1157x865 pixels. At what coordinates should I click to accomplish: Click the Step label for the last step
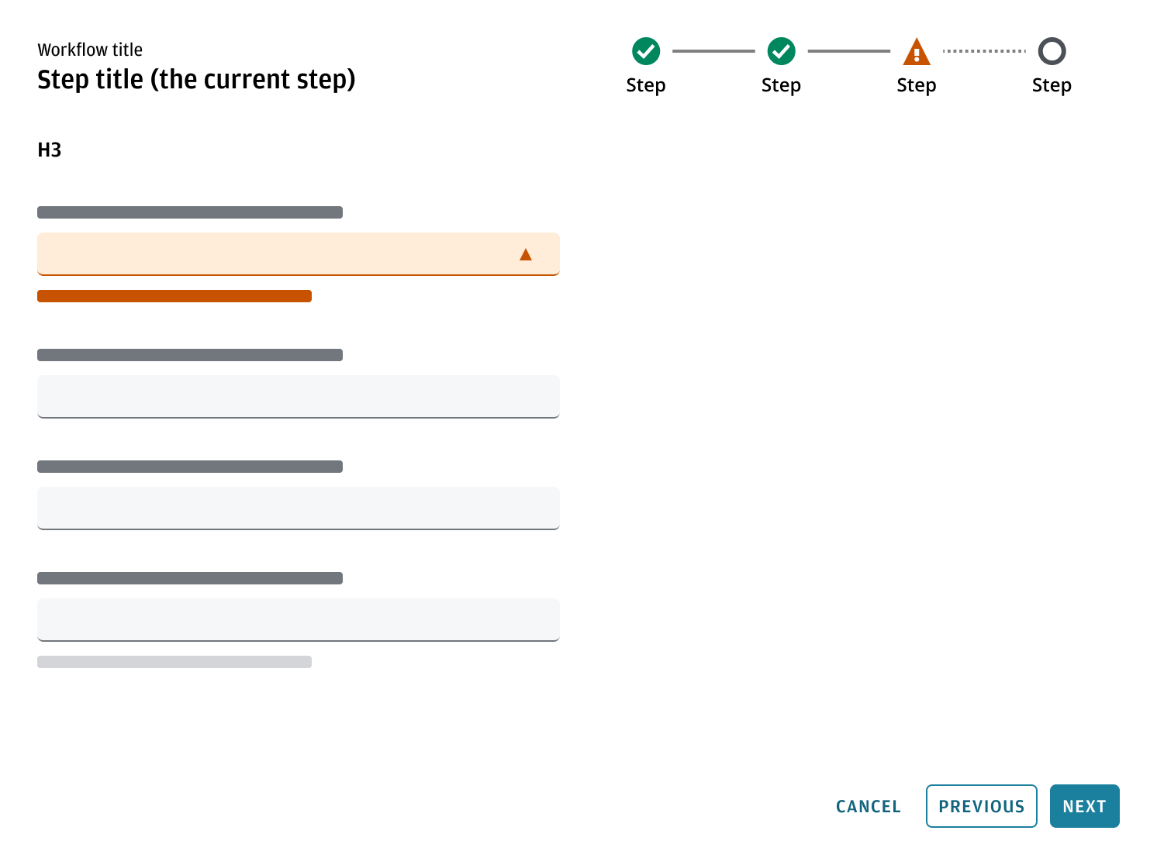(1052, 85)
